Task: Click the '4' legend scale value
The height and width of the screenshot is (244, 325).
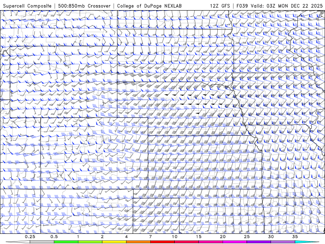Action: [126, 237]
